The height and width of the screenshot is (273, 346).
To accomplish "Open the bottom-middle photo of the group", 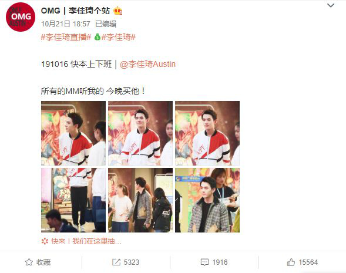I will pyautogui.click(x=140, y=200).
